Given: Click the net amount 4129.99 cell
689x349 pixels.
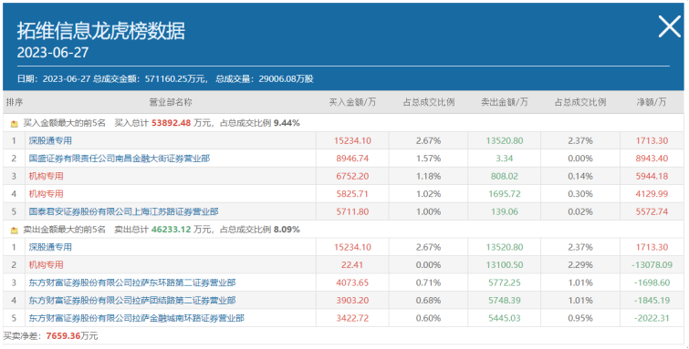Looking at the screenshot, I should (652, 194).
